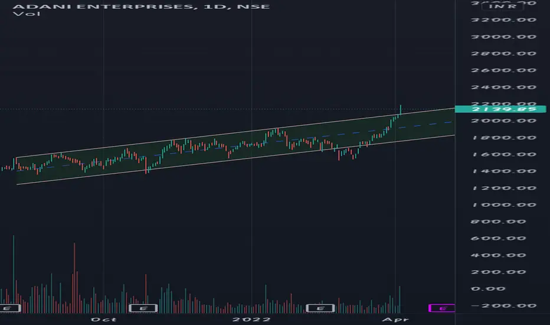
Task: Click the 1200.00 price axis label
Action: [x=503, y=188]
